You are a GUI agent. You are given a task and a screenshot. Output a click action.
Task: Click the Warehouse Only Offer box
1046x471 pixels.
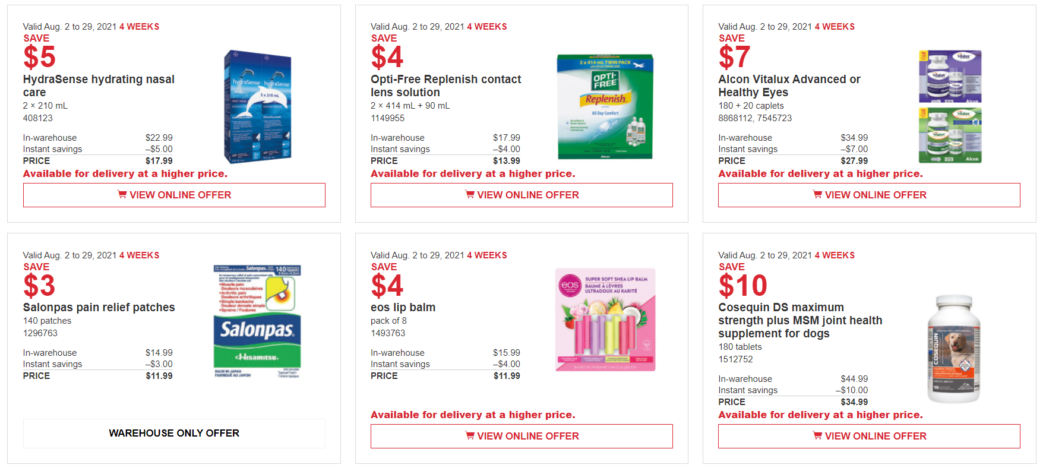coord(174,433)
